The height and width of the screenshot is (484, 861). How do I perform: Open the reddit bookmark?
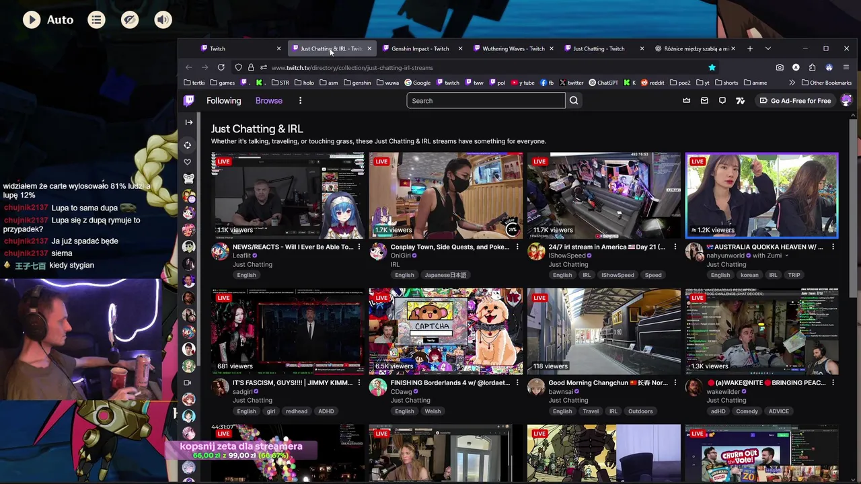pyautogui.click(x=652, y=83)
